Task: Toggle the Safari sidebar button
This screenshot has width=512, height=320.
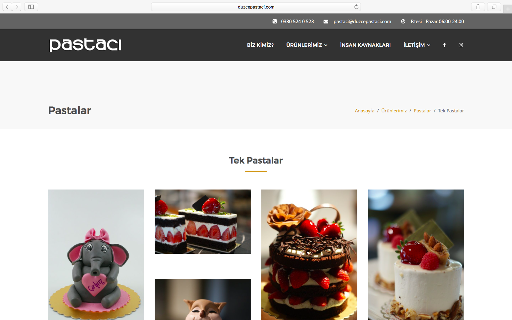Action: [31, 7]
